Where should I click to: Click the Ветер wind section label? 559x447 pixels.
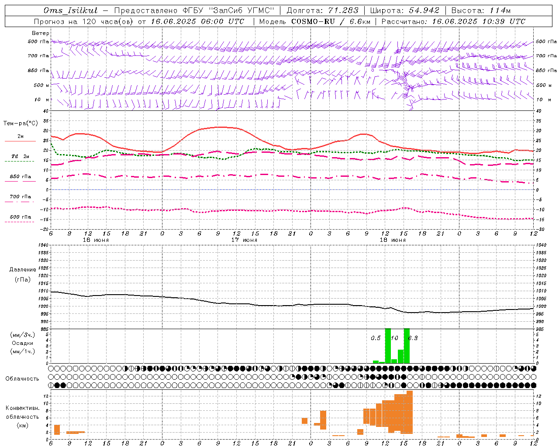(x=41, y=33)
